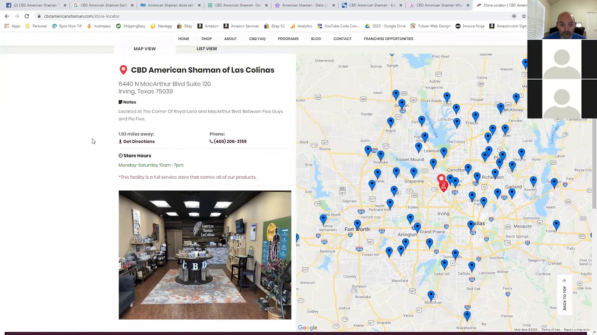Open the SHOP menu item
This screenshot has height=335, width=597.
[x=207, y=39]
